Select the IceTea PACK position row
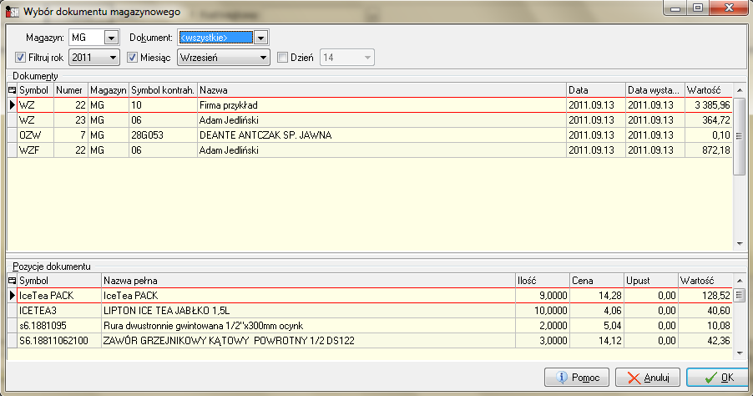Image resolution: width=753 pixels, height=396 pixels. pos(375,295)
